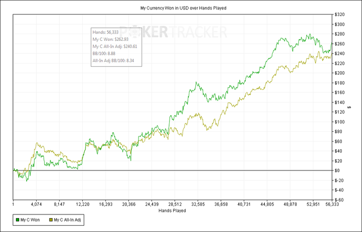Image resolution: width=362 pixels, height=232 pixels.
Task: Click the $80 y-axis label
Action: (x=339, y=132)
